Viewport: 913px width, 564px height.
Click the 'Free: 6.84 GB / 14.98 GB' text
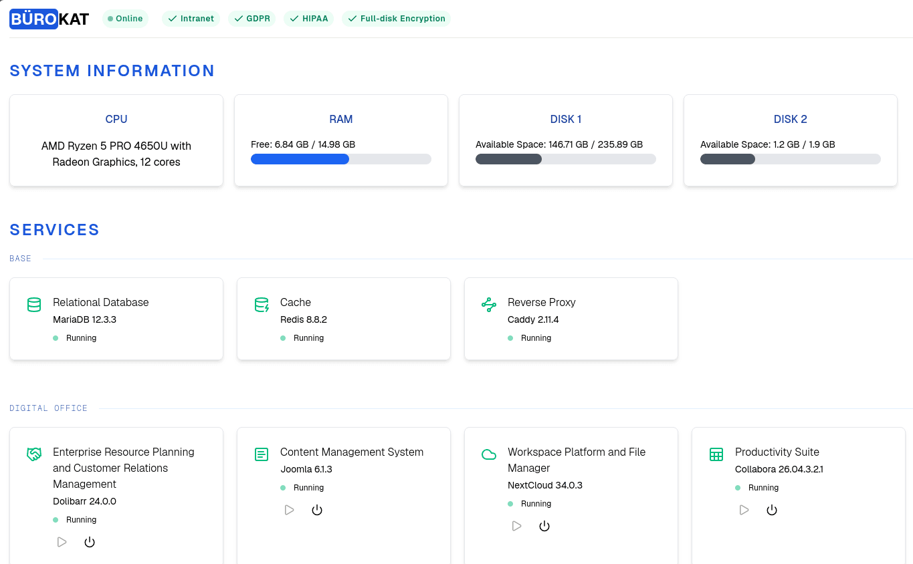[303, 144]
